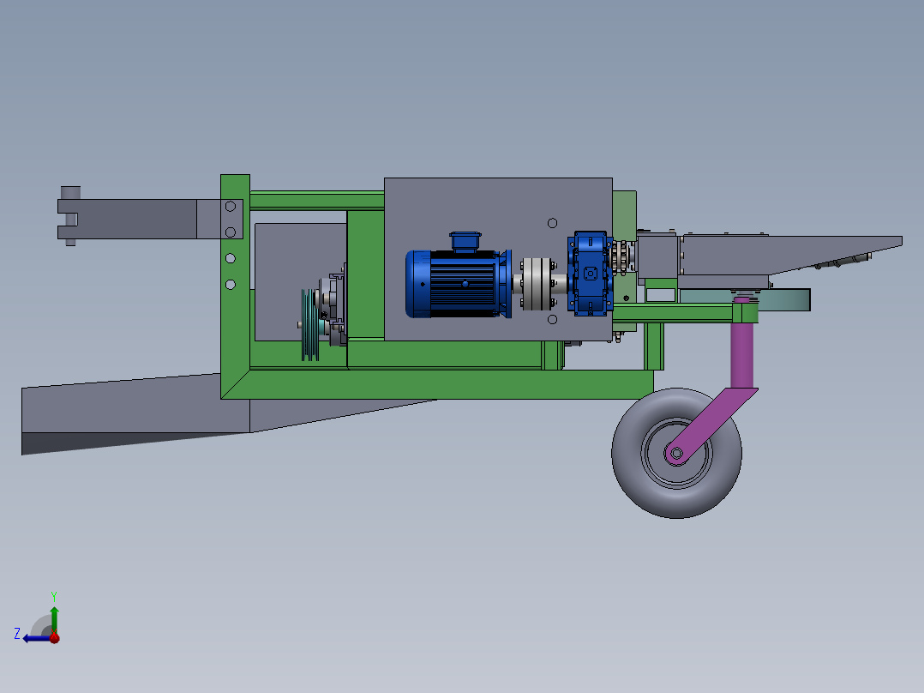Click the red origin ball of the triad

[x=54, y=637]
